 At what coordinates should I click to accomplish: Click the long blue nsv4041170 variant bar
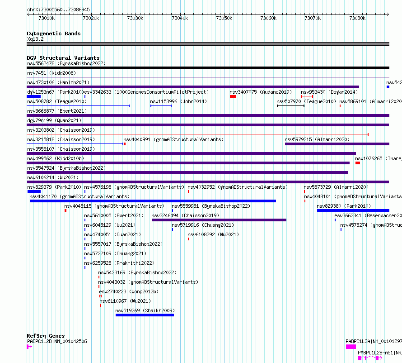pyautogui.click(x=153, y=201)
